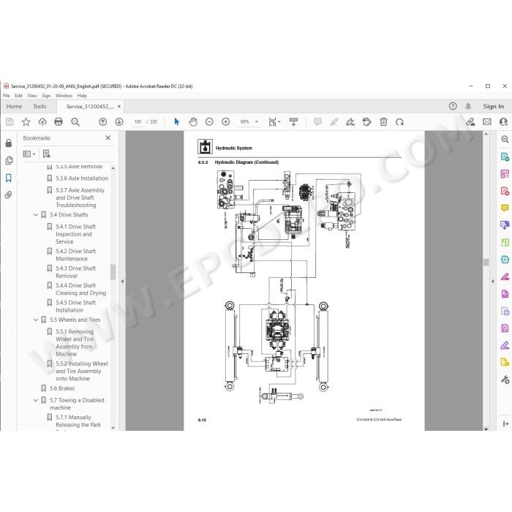The width and height of the screenshot is (512, 512).
Task: Open the search tool in right pane
Action: [505, 140]
